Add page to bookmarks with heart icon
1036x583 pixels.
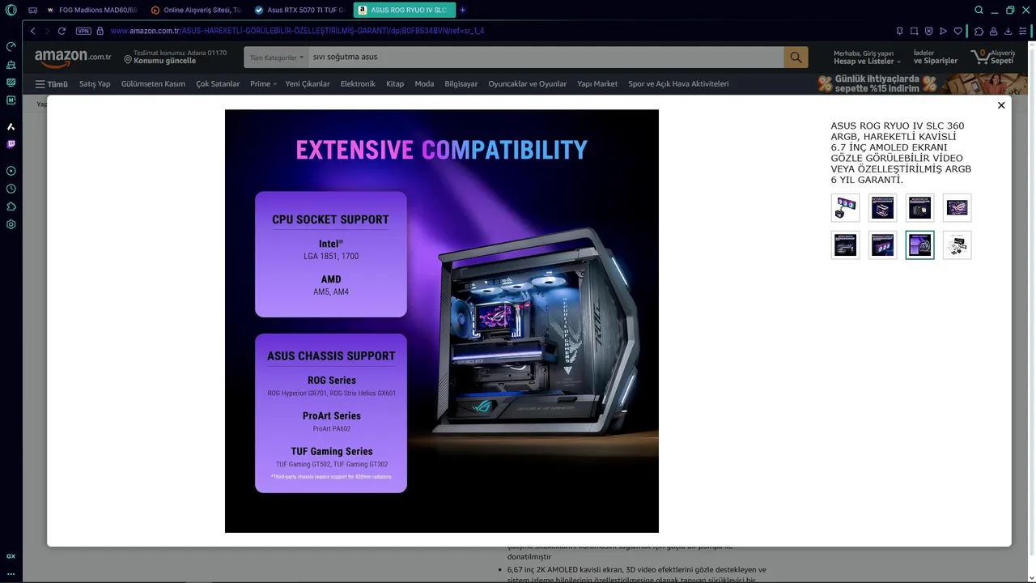958,31
